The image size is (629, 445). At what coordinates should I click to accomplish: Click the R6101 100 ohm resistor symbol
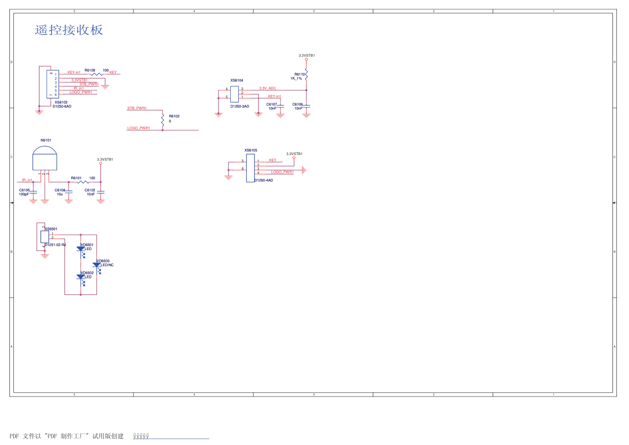(83, 182)
